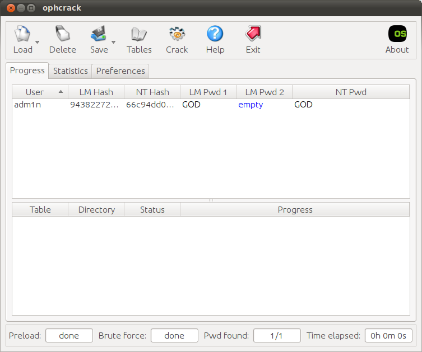The height and width of the screenshot is (352, 422).
Task: Open the Load dropdown arrow
Action: tap(38, 42)
